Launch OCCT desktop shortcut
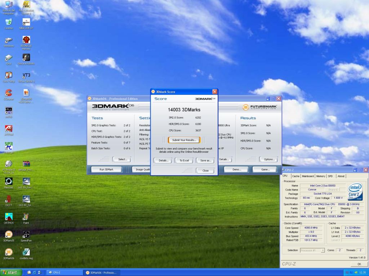This screenshot has width=369, height=276. (x=9, y=201)
